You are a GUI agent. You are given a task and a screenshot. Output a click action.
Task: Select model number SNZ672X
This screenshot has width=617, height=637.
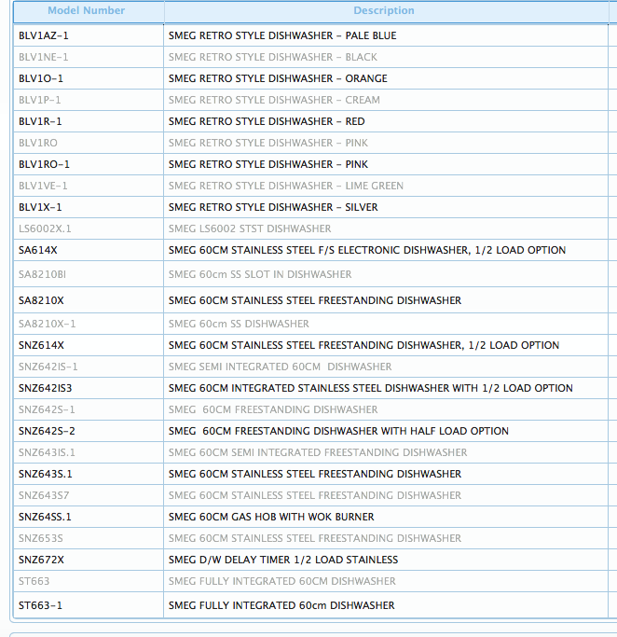[41, 561]
